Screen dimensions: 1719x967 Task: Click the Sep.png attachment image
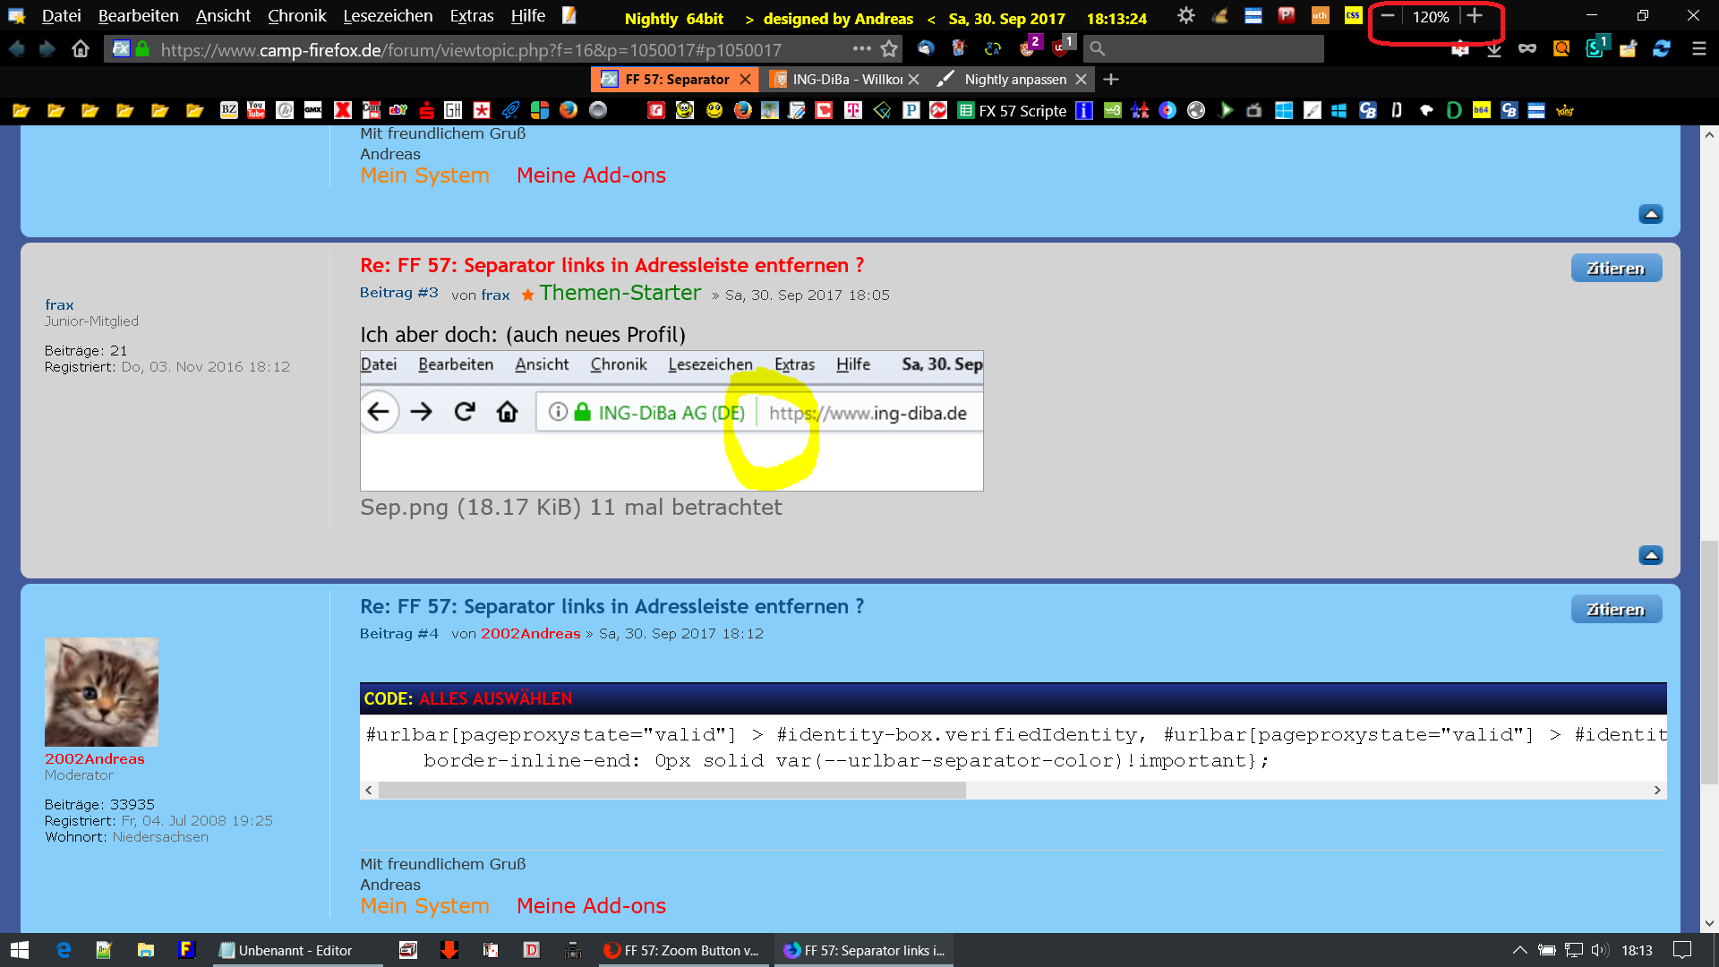click(x=671, y=421)
